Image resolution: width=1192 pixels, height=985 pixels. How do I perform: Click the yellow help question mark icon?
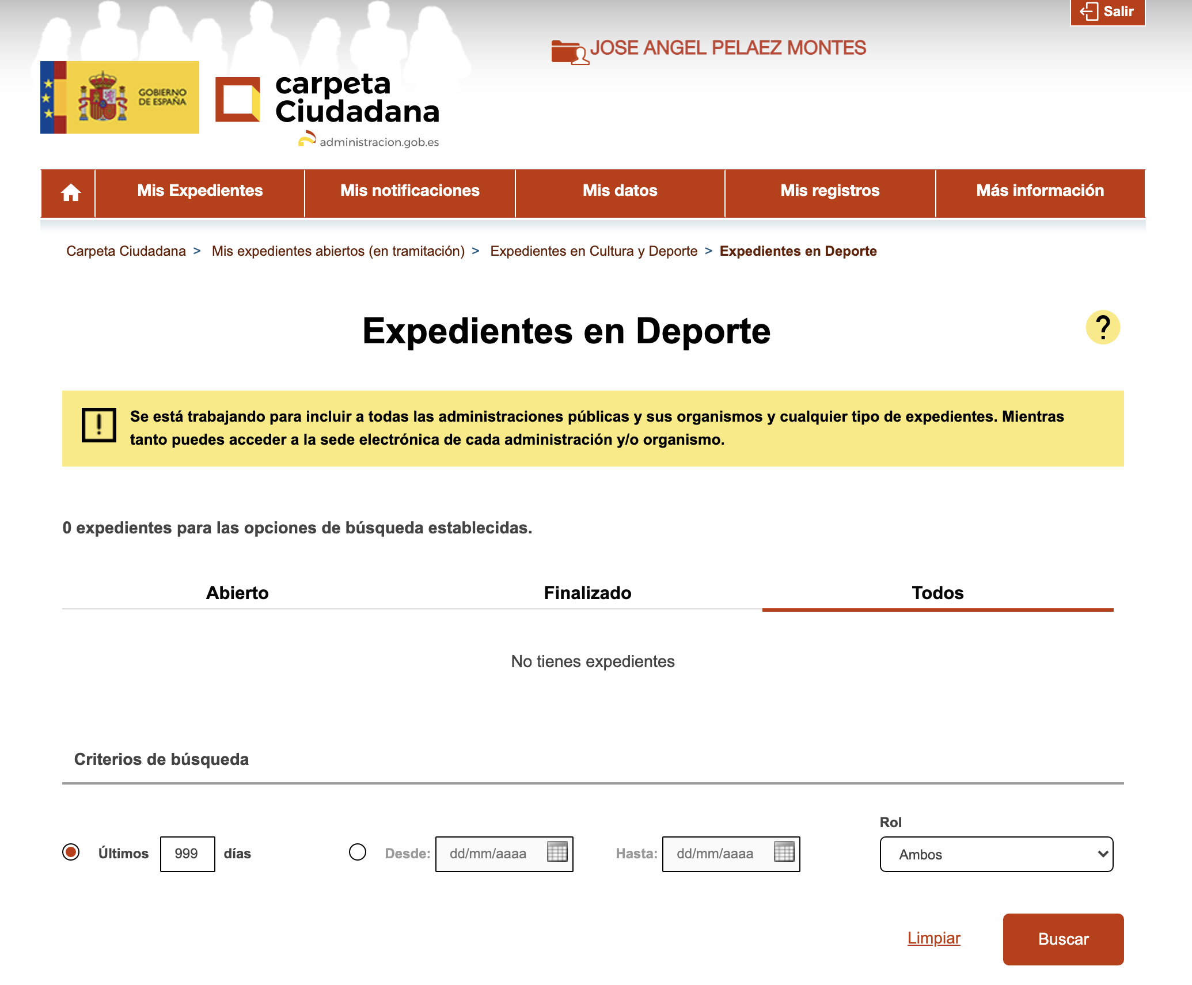pos(1102,328)
